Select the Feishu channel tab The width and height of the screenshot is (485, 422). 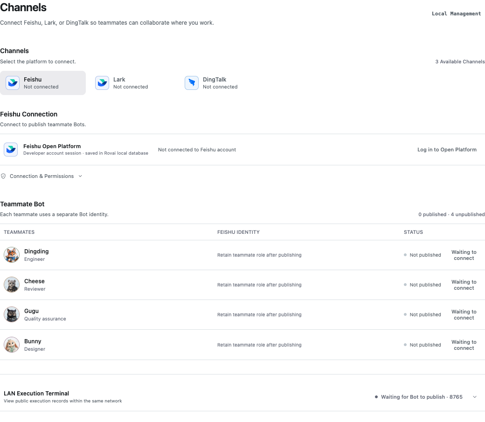tap(43, 83)
